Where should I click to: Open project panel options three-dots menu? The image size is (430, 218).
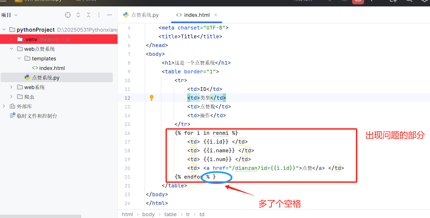tap(99, 15)
